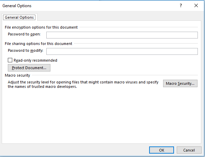Dismiss dialog with Cancel button
The image size is (205, 157).
coord(189,150)
